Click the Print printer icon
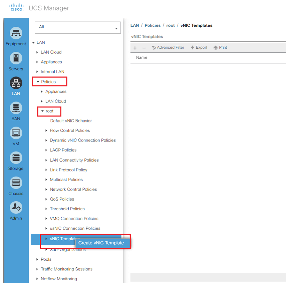 coord(216,48)
